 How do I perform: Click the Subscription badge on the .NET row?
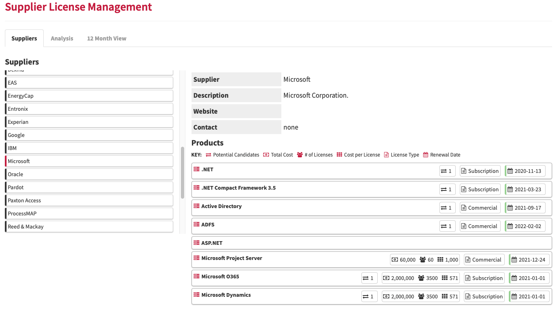(480, 171)
